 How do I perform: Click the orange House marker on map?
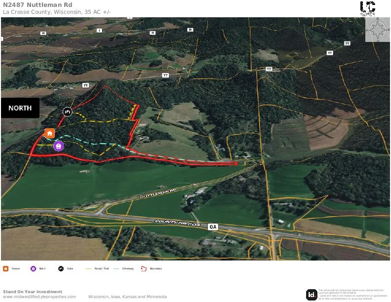pos(50,133)
